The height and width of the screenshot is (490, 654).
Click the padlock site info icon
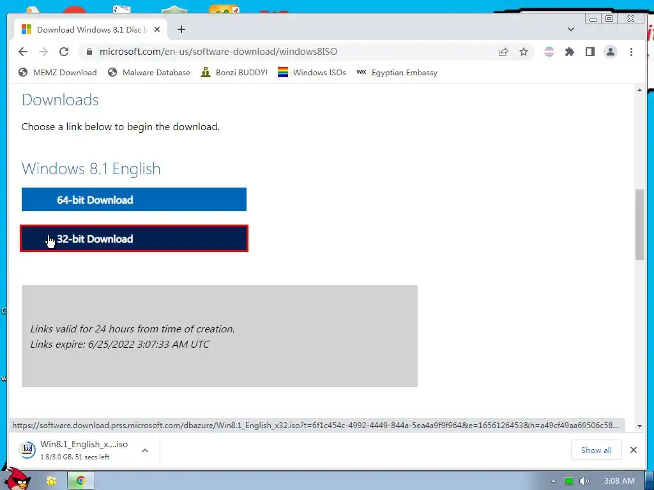89,52
